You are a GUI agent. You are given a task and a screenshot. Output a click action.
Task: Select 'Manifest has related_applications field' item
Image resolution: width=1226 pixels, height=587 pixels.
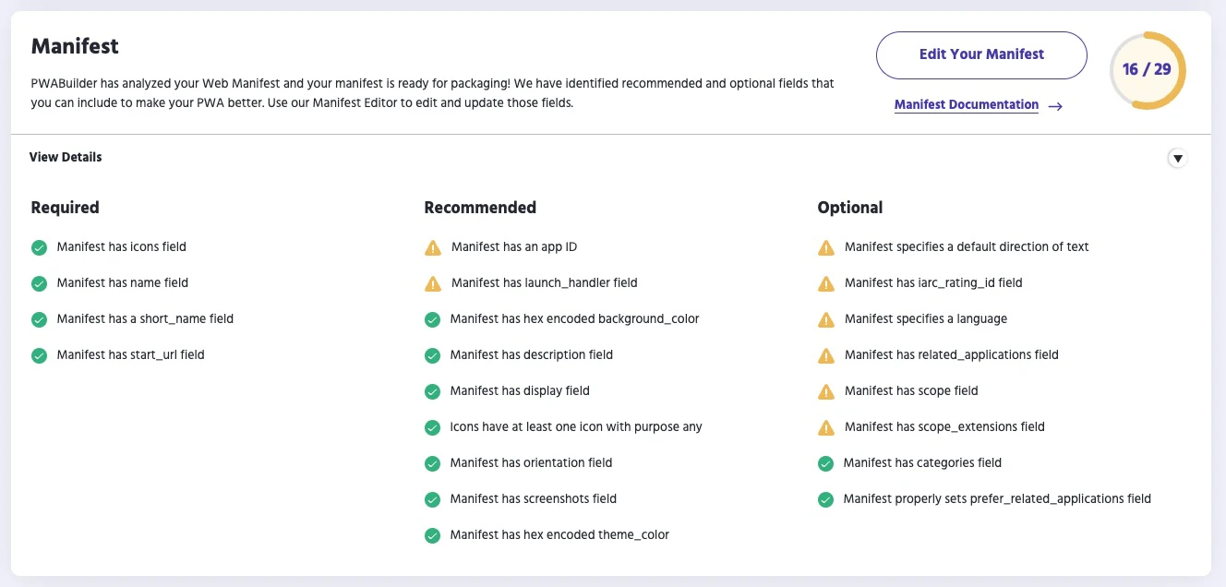pyautogui.click(x=951, y=355)
